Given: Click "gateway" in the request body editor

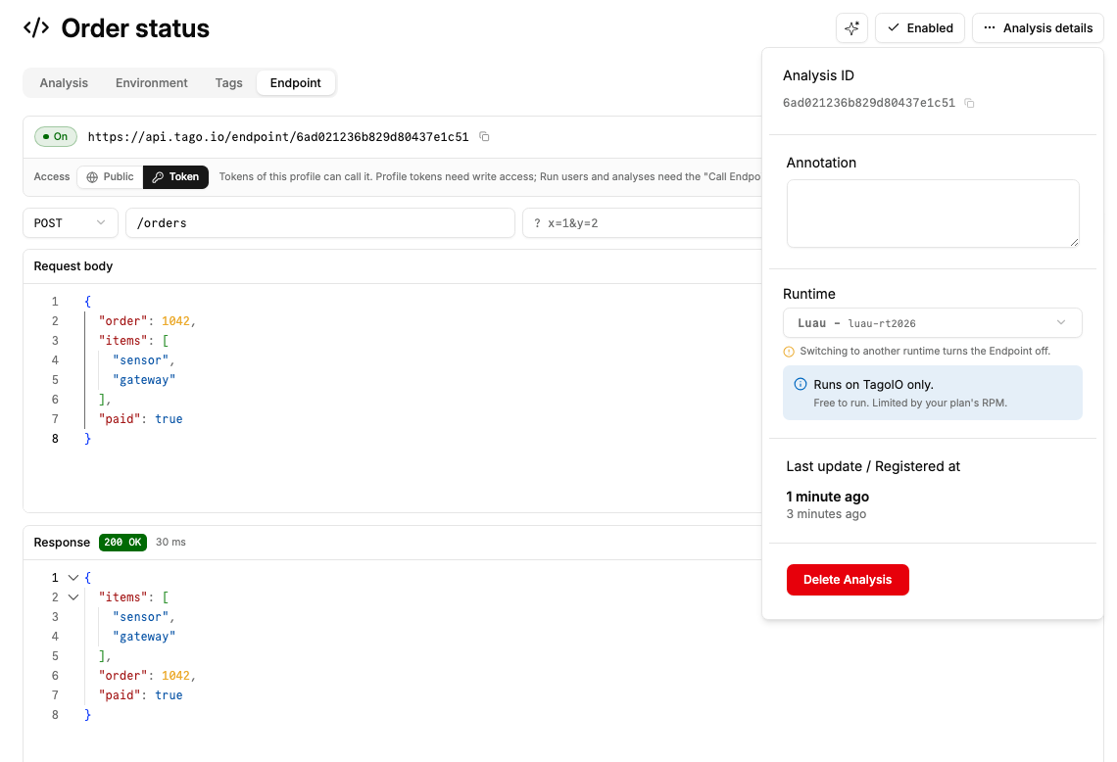Looking at the screenshot, I should (143, 380).
